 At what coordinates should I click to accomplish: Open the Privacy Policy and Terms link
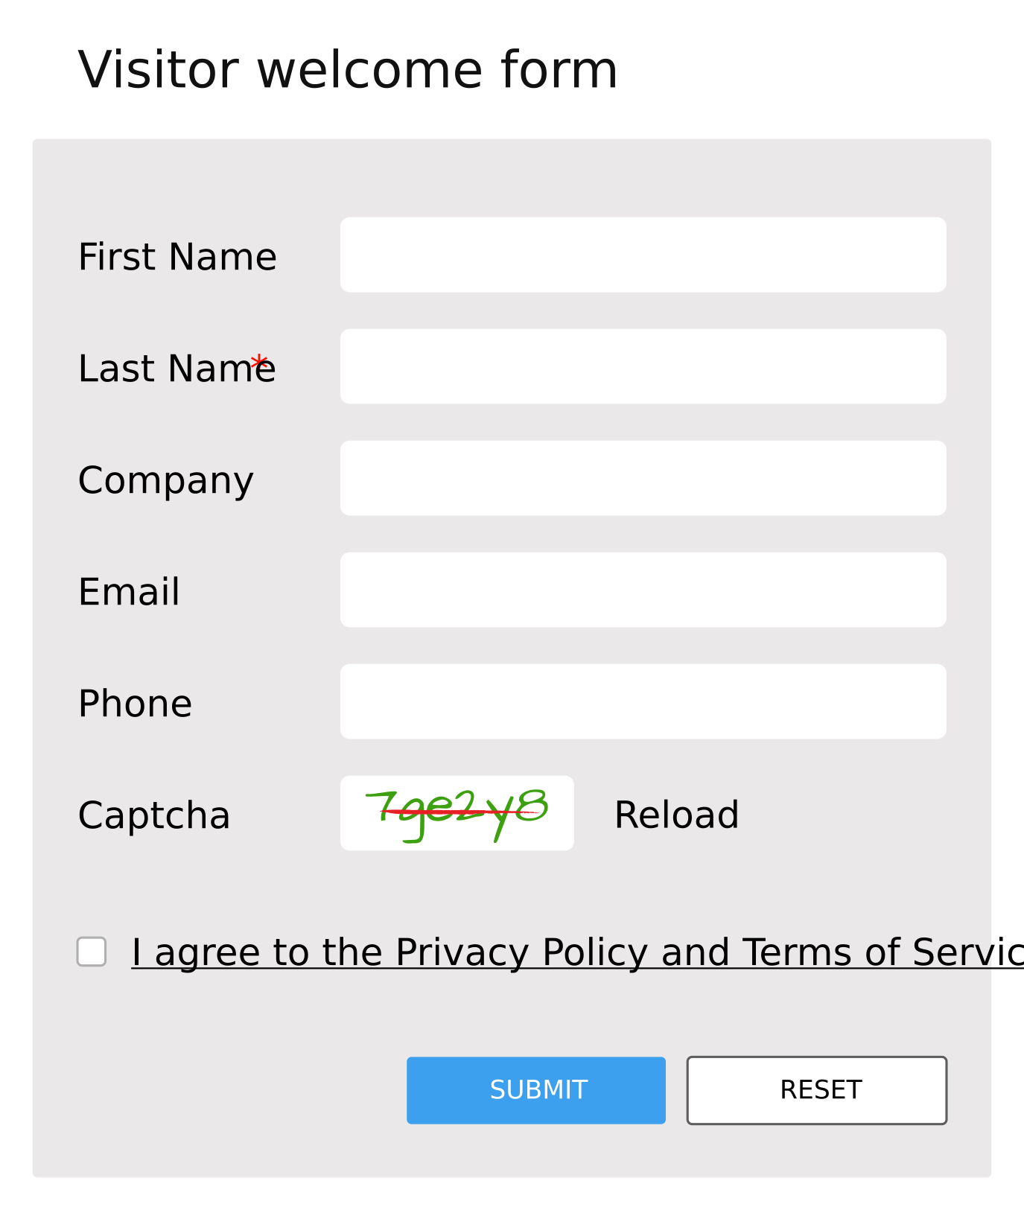pos(577,952)
